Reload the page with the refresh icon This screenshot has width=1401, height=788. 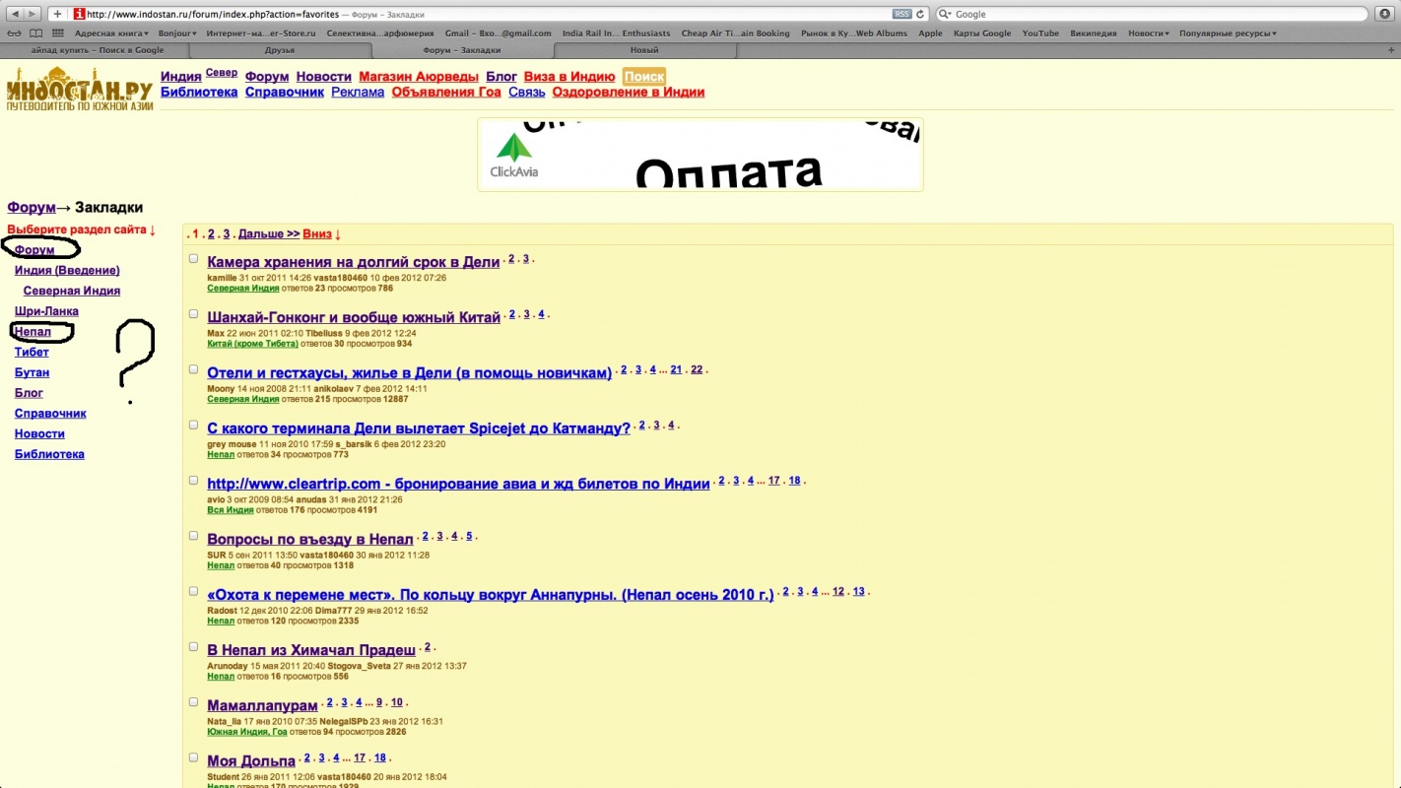920,14
